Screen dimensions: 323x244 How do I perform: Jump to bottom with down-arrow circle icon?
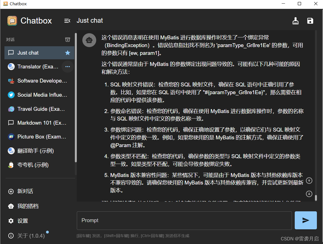309,194
